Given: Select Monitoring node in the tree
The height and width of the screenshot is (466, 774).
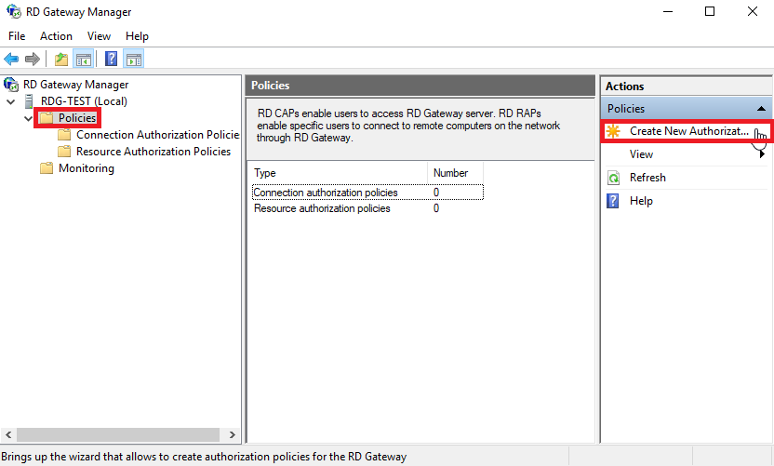Looking at the screenshot, I should click(87, 168).
